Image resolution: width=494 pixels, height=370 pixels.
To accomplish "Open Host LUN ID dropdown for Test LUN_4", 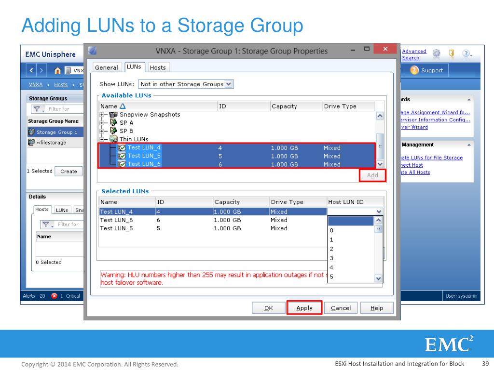I will click(379, 212).
